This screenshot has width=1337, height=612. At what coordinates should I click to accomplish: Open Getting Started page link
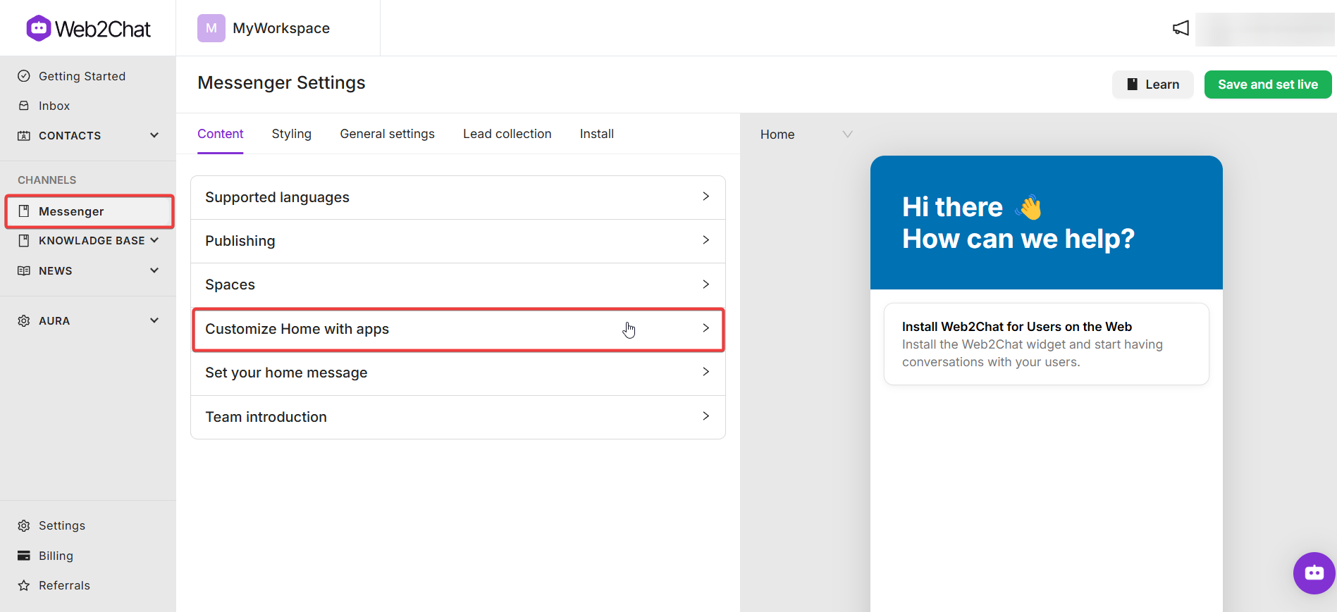coord(82,76)
